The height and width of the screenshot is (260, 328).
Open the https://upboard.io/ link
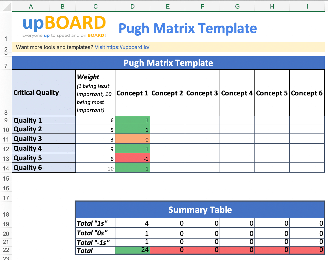click(x=122, y=47)
